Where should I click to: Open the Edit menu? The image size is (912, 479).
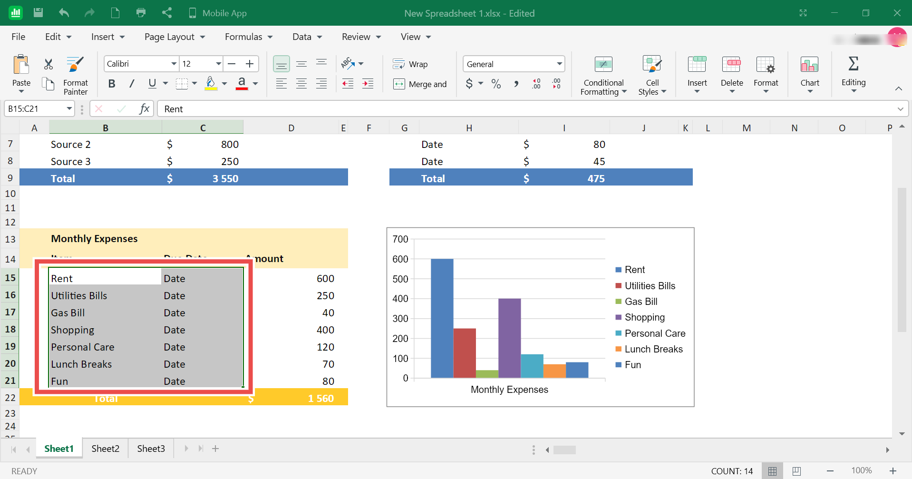(58, 37)
